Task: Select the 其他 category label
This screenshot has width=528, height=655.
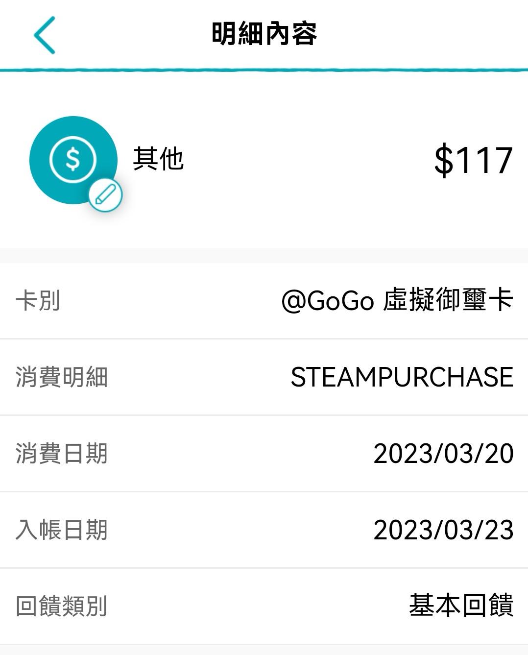Action: pos(158,159)
